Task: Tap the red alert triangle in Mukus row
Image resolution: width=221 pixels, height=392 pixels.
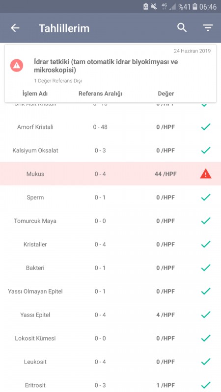Action: [x=206, y=174]
